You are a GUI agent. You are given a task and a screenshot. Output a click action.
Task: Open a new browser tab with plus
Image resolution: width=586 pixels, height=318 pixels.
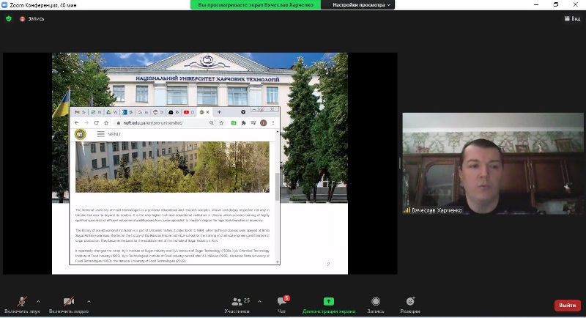point(219,112)
